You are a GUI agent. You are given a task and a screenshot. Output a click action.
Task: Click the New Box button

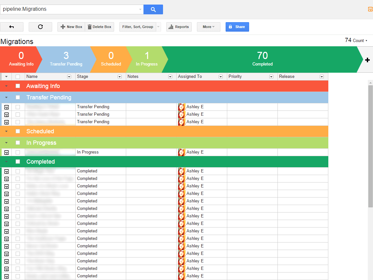71,27
